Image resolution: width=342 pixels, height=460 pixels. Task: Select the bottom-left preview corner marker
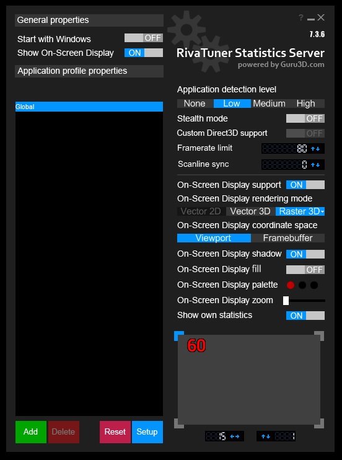[179, 423]
